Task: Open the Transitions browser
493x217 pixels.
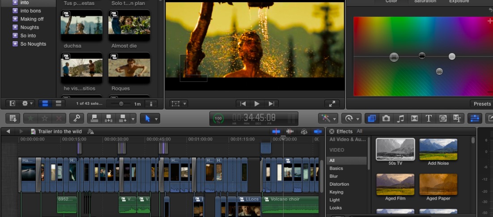Action: pos(414,119)
